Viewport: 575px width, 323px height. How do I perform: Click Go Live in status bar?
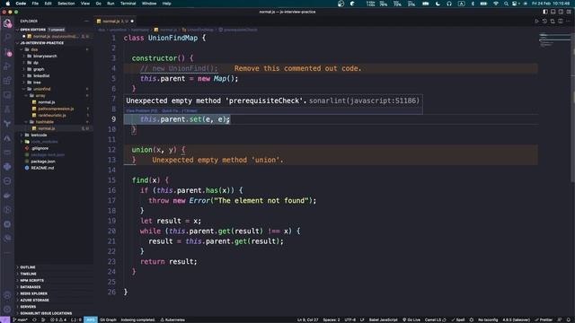coord(411,319)
